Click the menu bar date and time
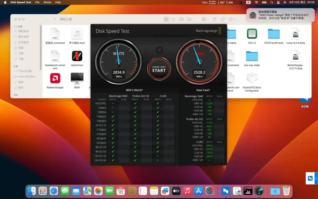Image resolution: width=318 pixels, height=199 pixels. coord(302,2)
